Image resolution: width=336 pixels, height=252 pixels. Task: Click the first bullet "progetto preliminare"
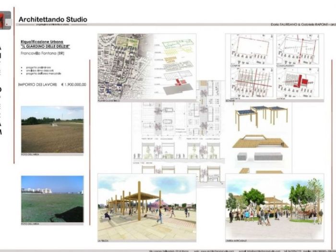tap(38, 67)
